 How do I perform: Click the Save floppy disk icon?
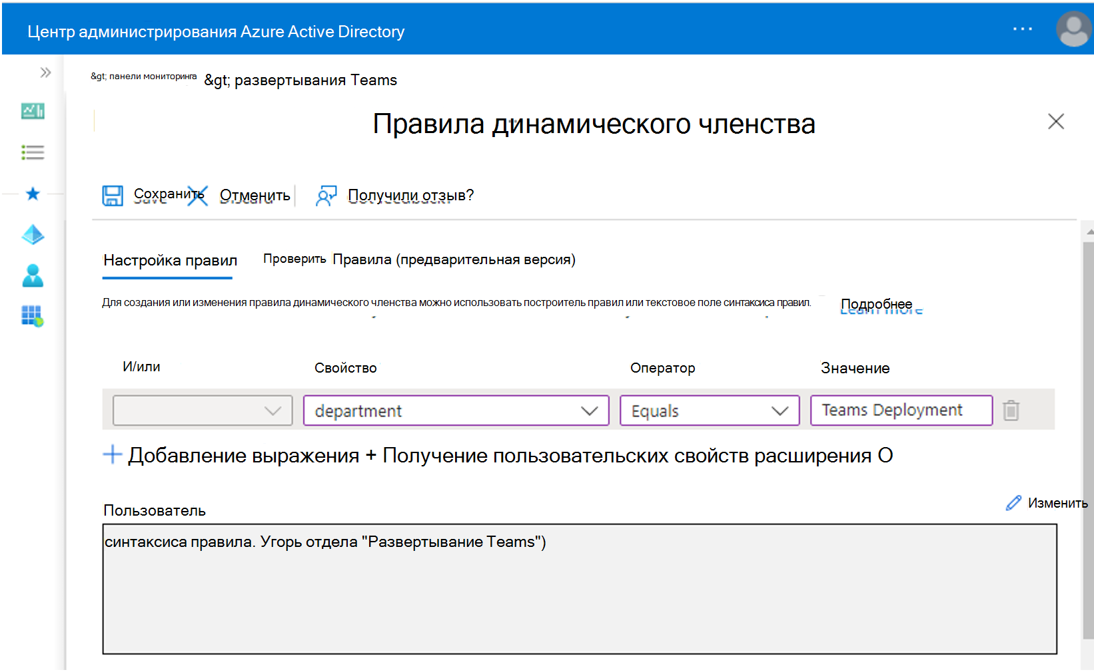click(x=113, y=196)
